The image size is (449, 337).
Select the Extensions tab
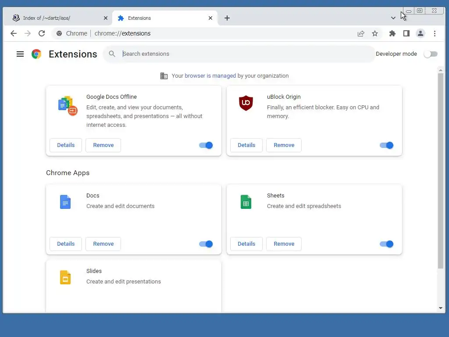pos(165,18)
